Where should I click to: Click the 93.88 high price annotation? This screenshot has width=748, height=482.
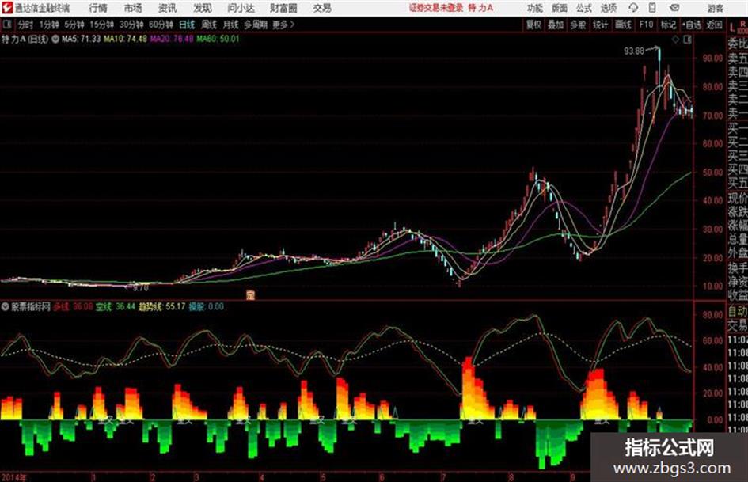(x=634, y=51)
